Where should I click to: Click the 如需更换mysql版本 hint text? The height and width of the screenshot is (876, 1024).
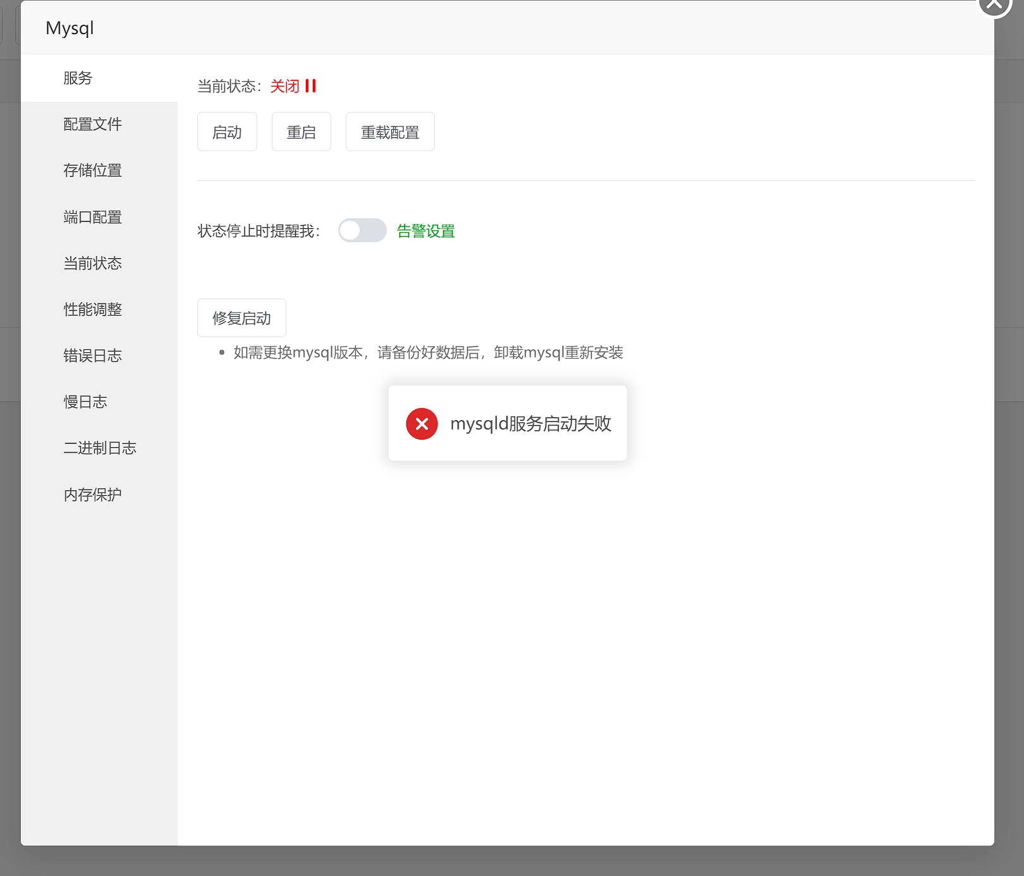point(429,352)
